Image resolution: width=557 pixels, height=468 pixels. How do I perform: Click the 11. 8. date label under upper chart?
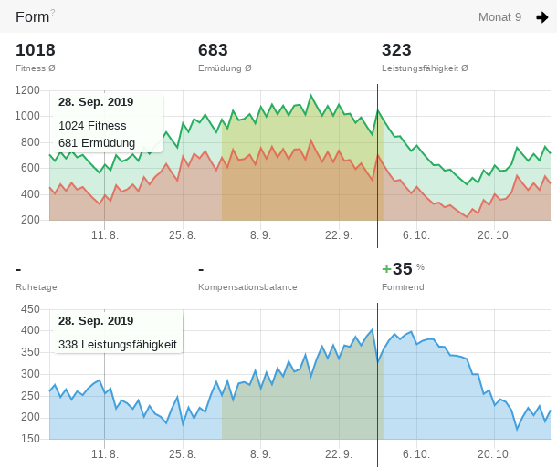point(105,235)
